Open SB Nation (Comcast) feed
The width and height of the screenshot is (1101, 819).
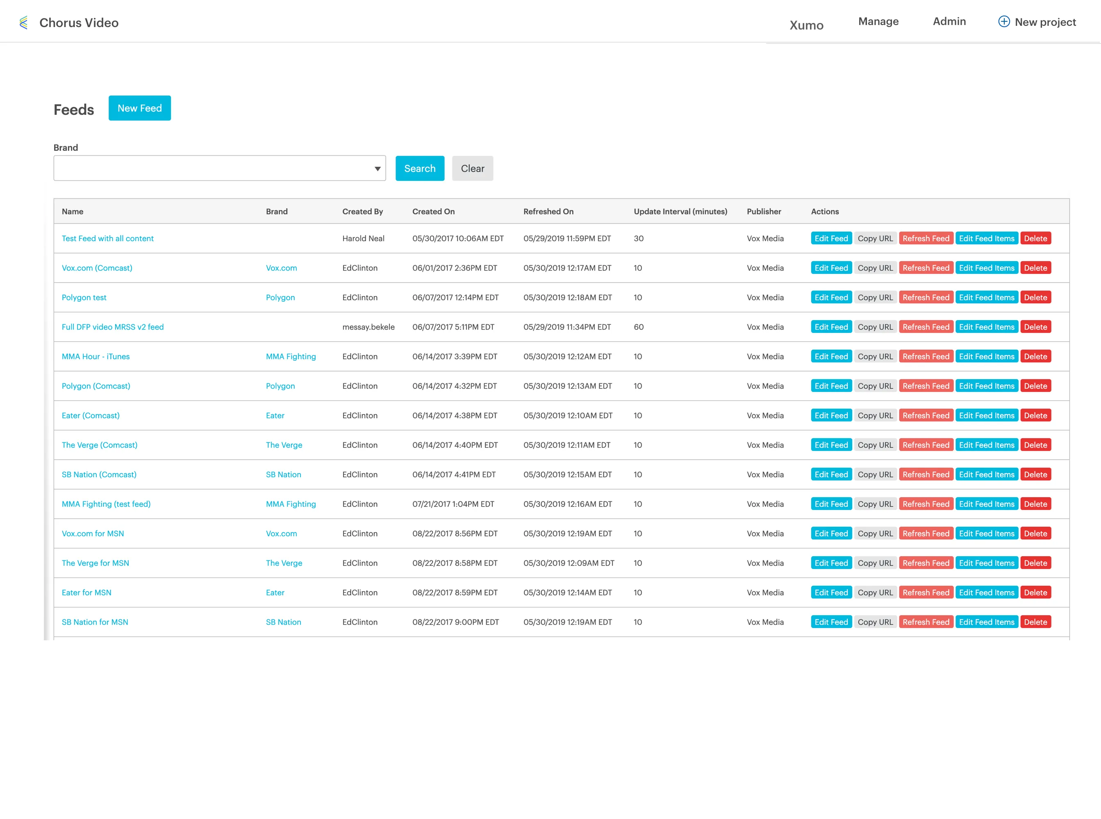pos(99,474)
